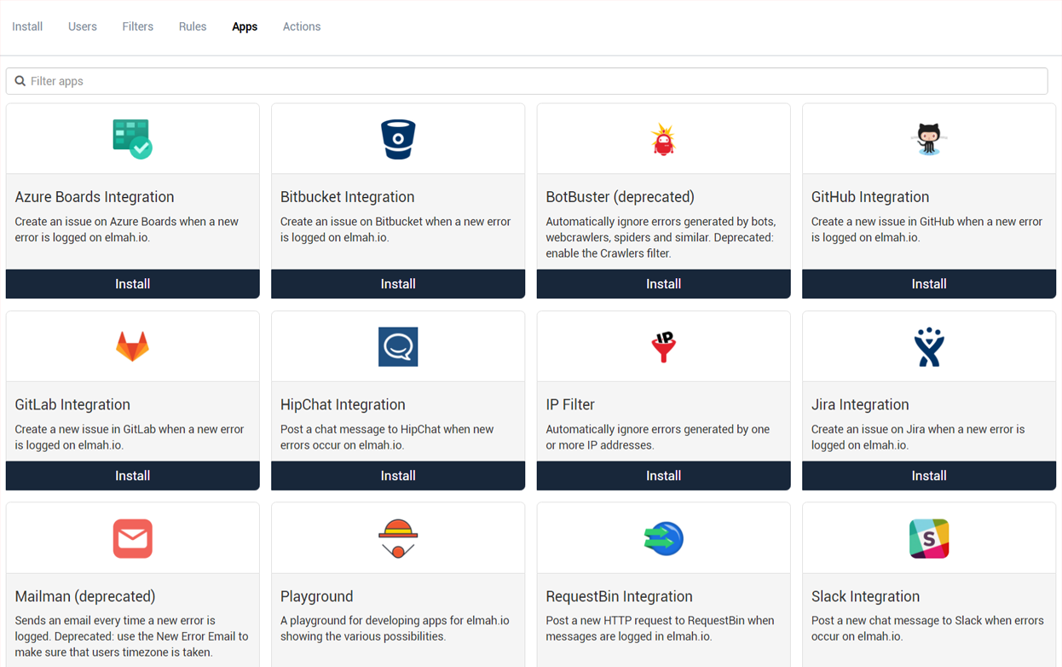1062x667 pixels.
Task: Click the GitLab fox logo icon
Action: [x=132, y=346]
